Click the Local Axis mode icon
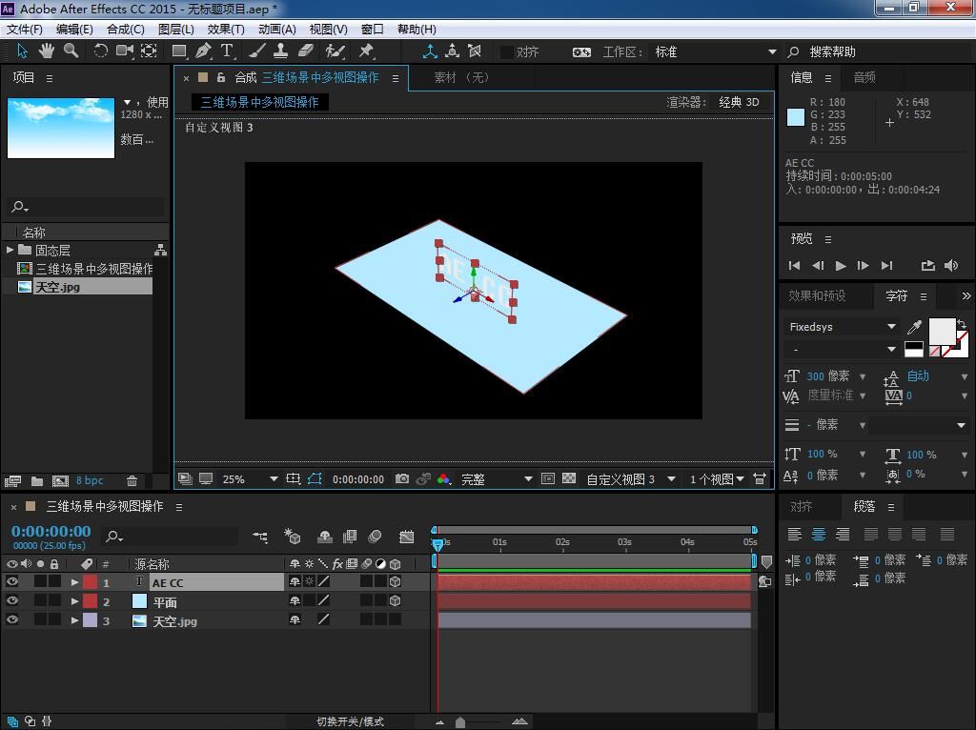Screen dimensions: 976x730 pyautogui.click(x=430, y=51)
